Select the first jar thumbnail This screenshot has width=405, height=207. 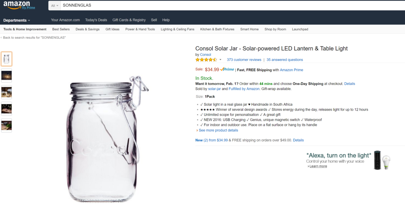click(x=7, y=59)
